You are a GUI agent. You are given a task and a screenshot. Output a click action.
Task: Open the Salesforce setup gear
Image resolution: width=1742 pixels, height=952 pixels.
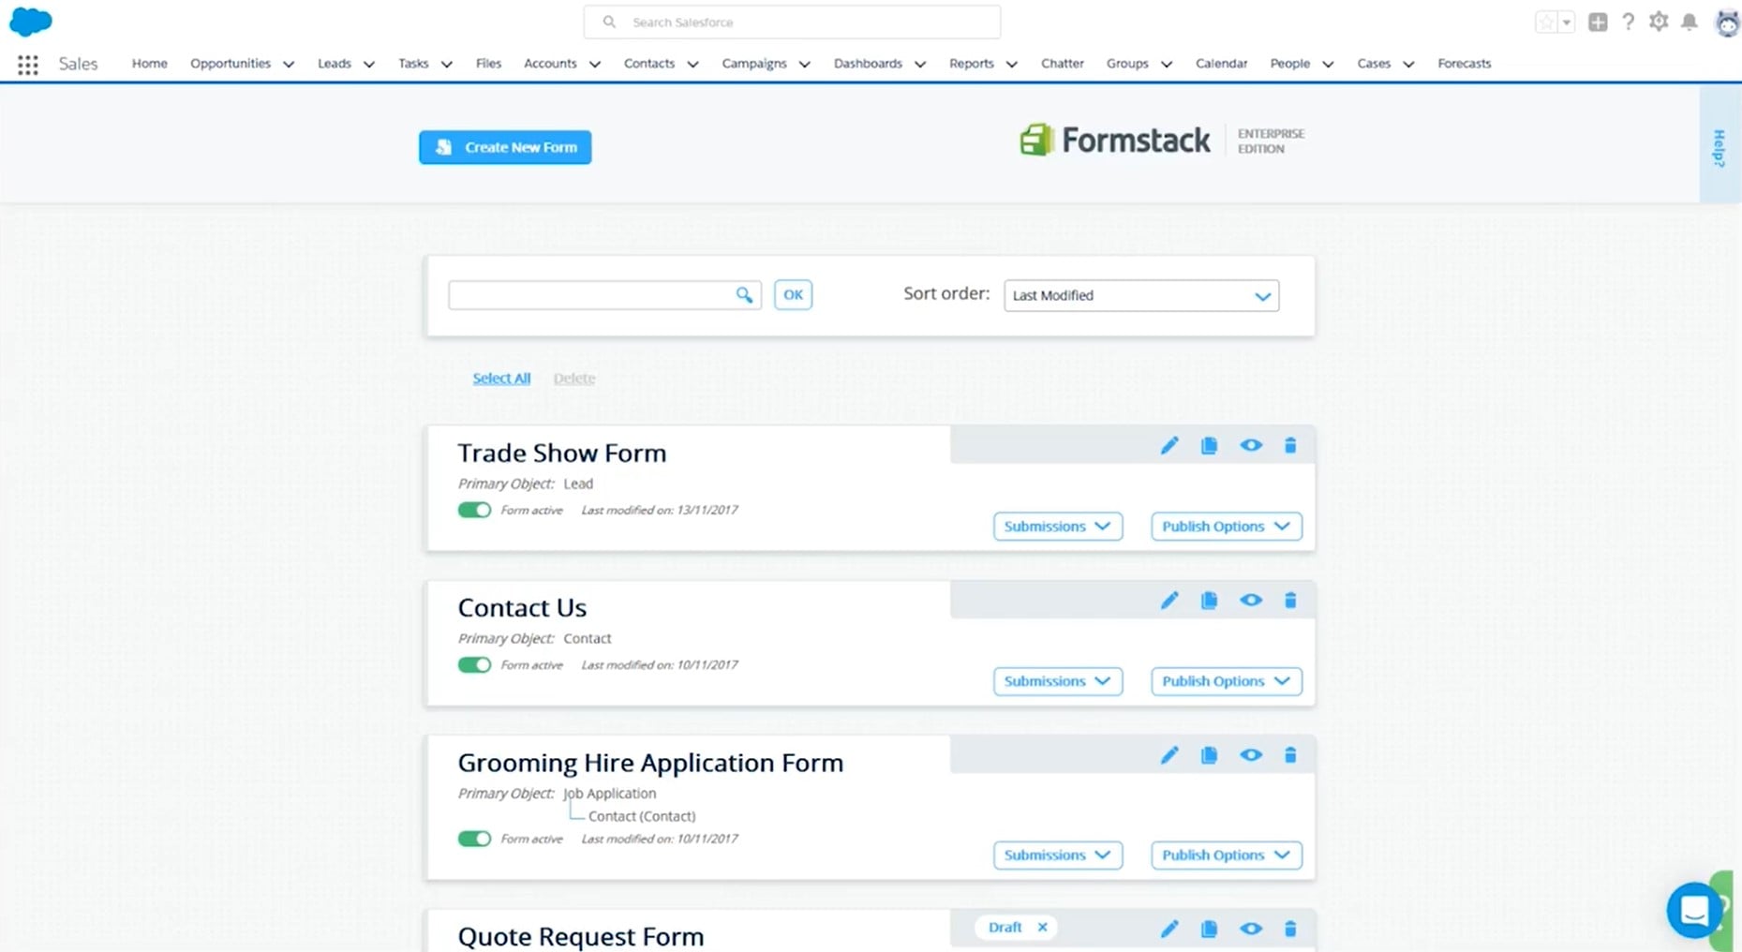1659,22
